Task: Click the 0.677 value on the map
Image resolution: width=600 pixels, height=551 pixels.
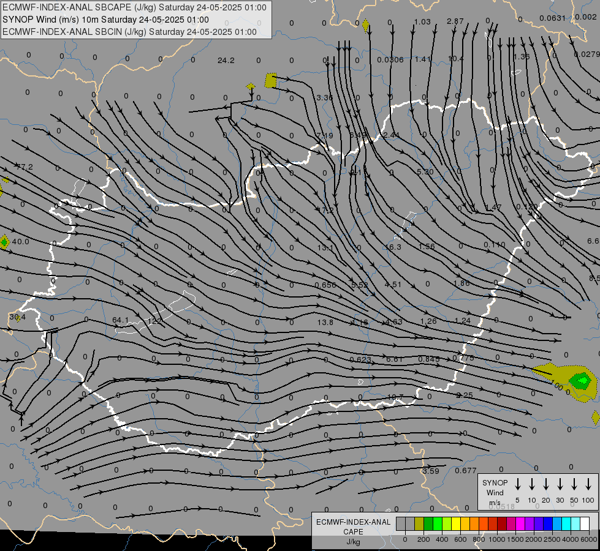Action: tap(466, 471)
